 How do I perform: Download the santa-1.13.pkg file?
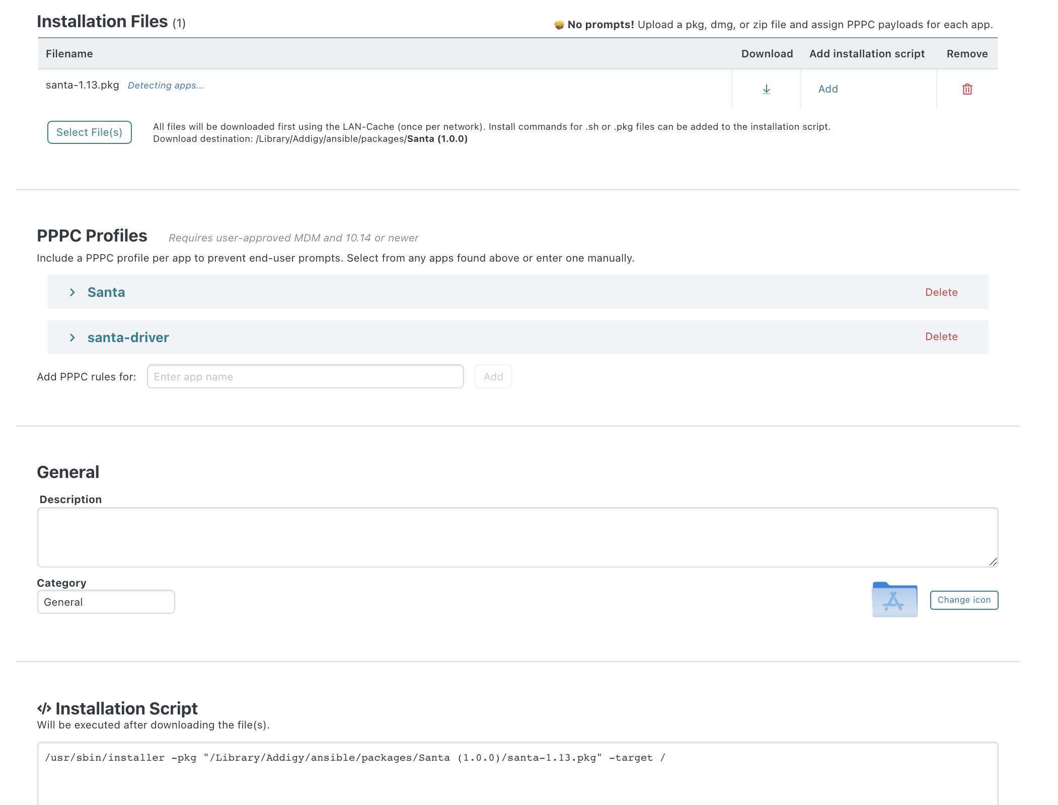766,89
